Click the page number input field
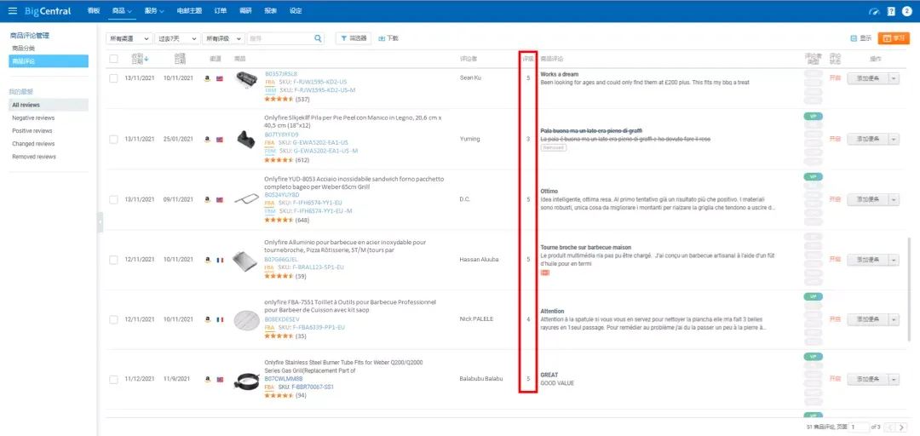 click(860, 427)
